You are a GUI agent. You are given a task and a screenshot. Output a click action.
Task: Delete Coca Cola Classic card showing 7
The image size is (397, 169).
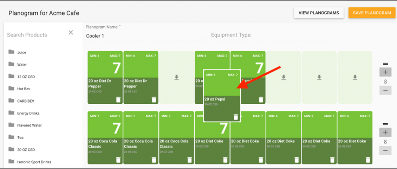tap(118, 159)
